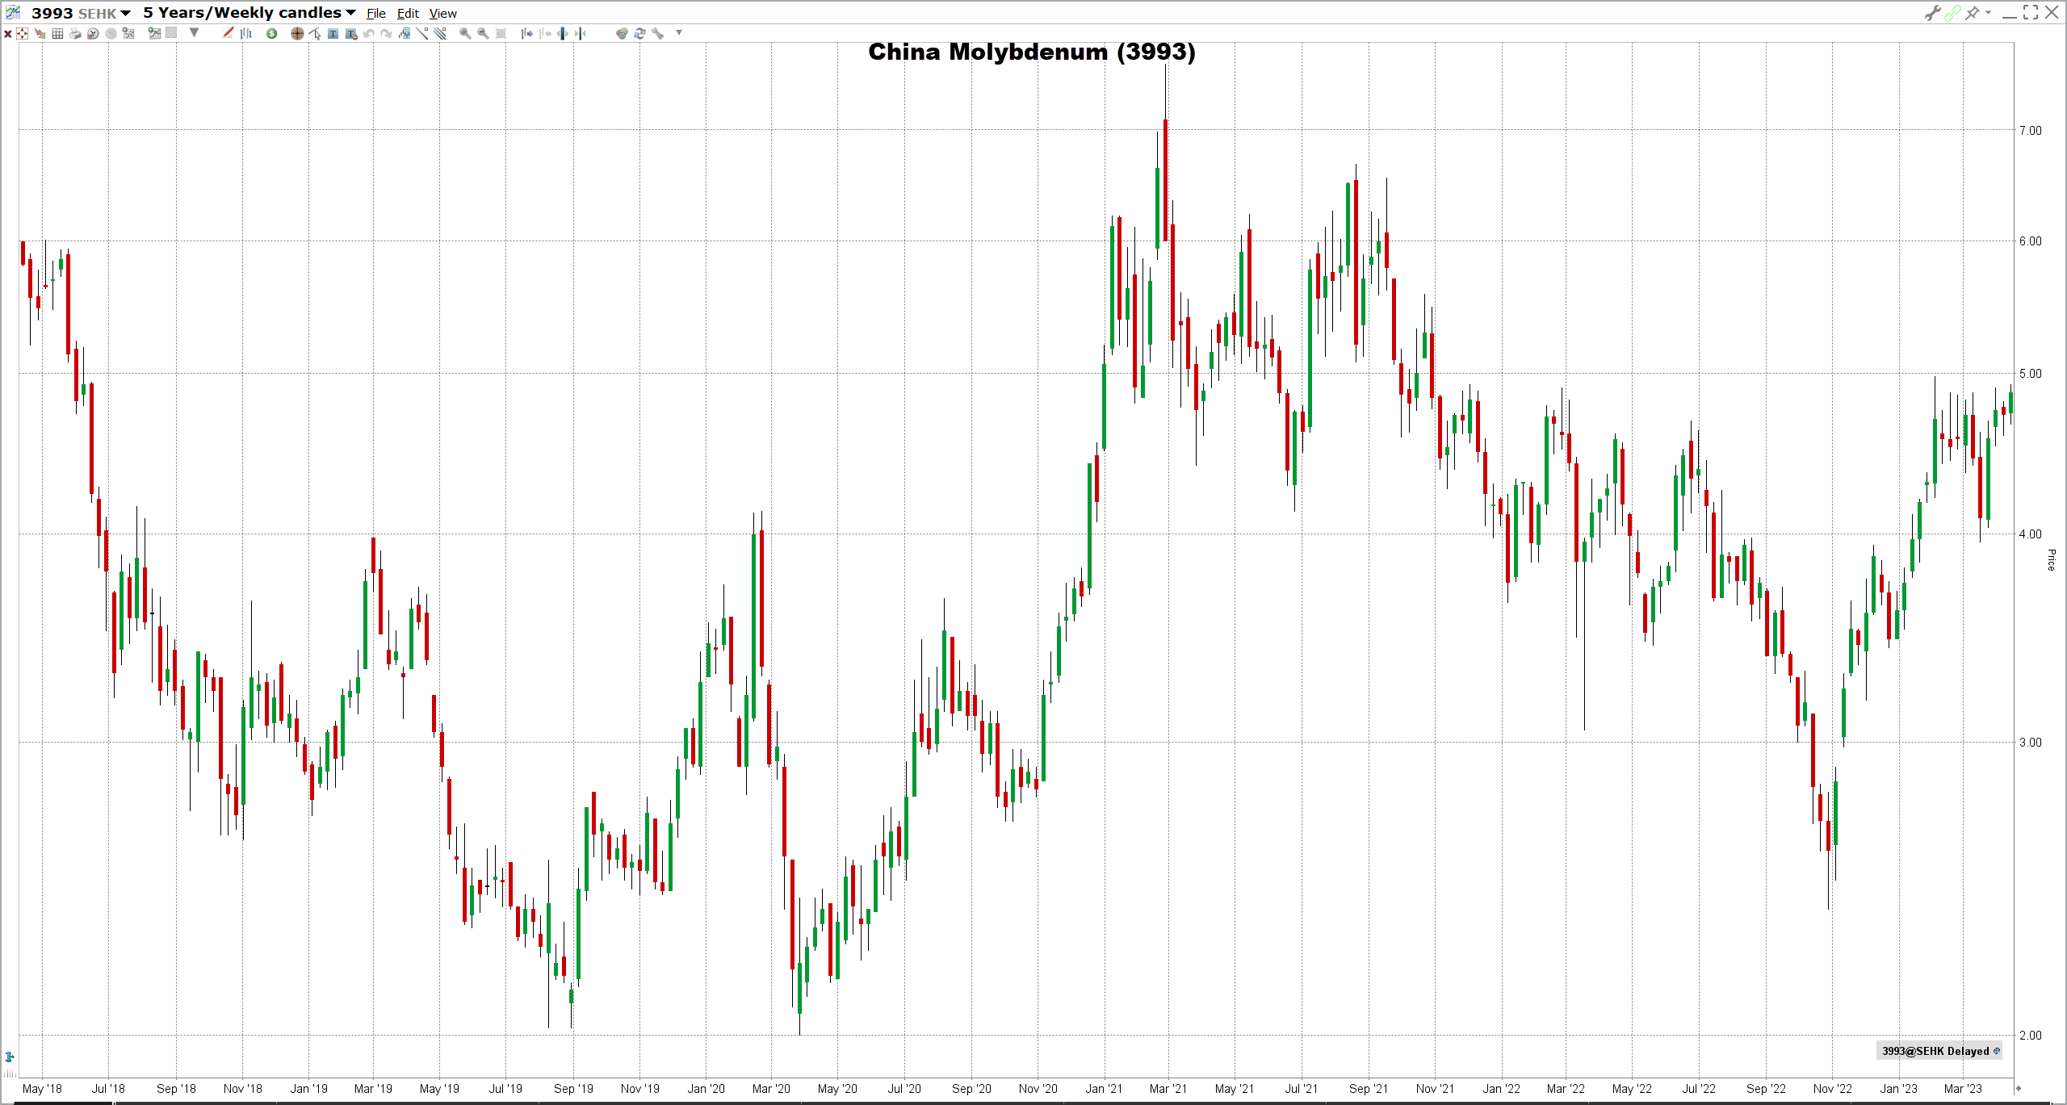Screen dimensions: 2067x1105
Task: Toggle the pushpin icon in the title bar
Action: coord(1972,13)
